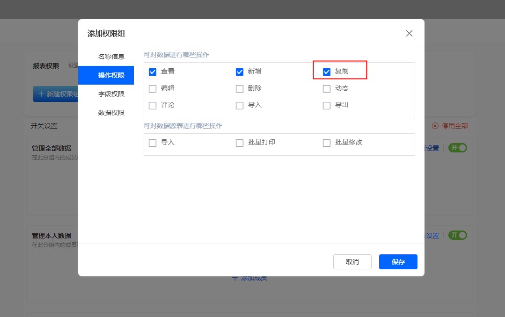505x317 pixels.
Task: Enable the 编辑 permission checkbox
Action: pyautogui.click(x=153, y=89)
